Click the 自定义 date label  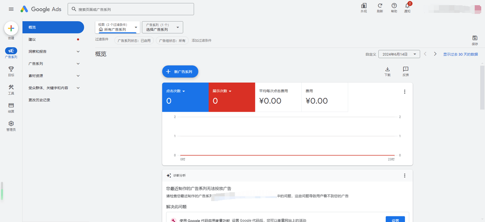371,54
